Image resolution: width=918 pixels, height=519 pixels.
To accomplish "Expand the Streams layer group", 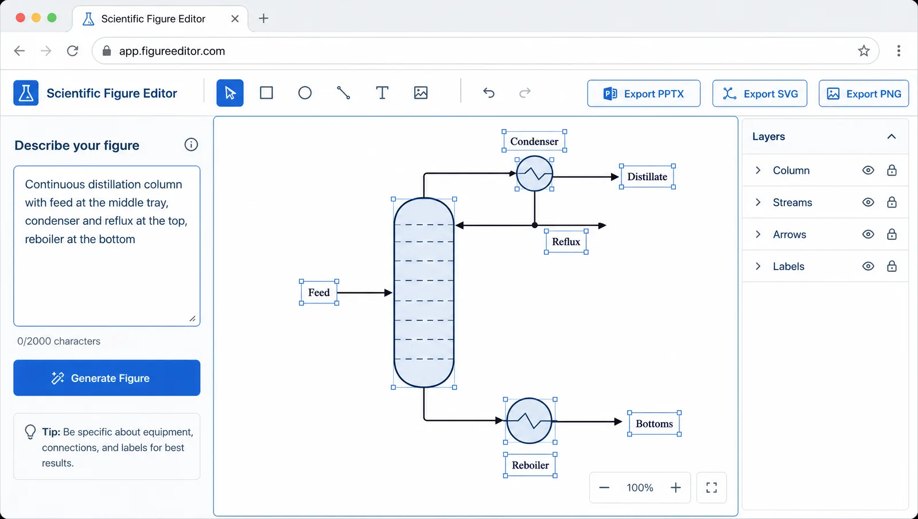I will 758,202.
